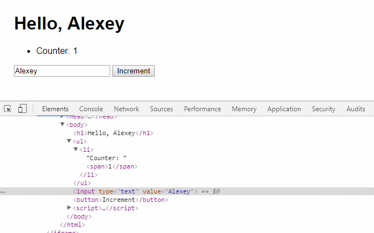
Task: Switch to the Network tab
Action: click(x=126, y=109)
